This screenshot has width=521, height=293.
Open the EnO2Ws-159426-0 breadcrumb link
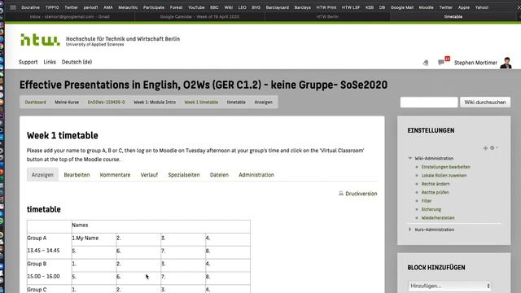[x=107, y=103]
